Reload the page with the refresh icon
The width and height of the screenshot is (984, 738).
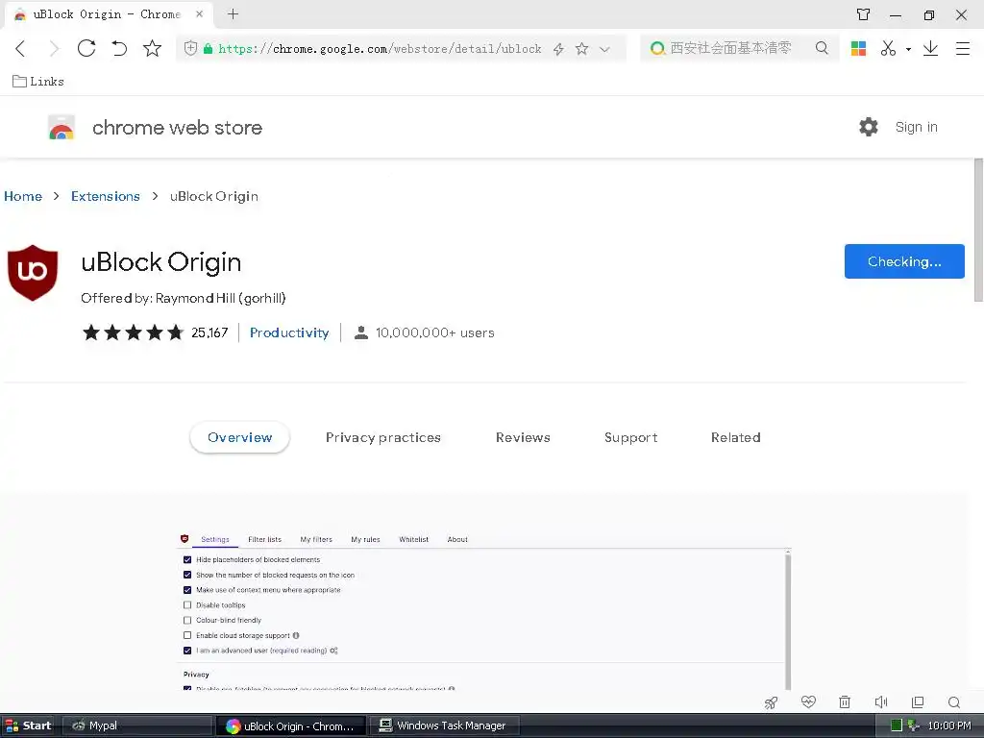86,48
